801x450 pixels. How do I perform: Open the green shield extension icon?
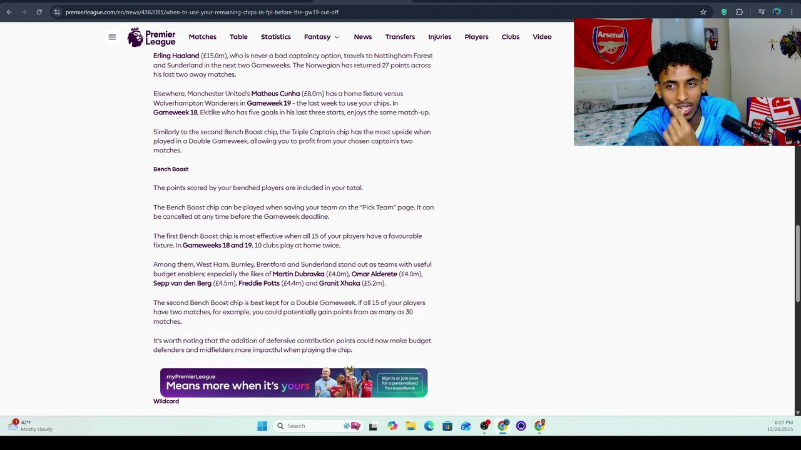(724, 12)
